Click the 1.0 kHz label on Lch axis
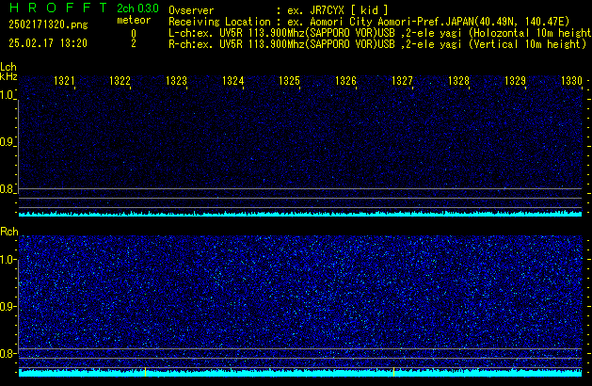The width and height of the screenshot is (592, 386). click(x=7, y=95)
